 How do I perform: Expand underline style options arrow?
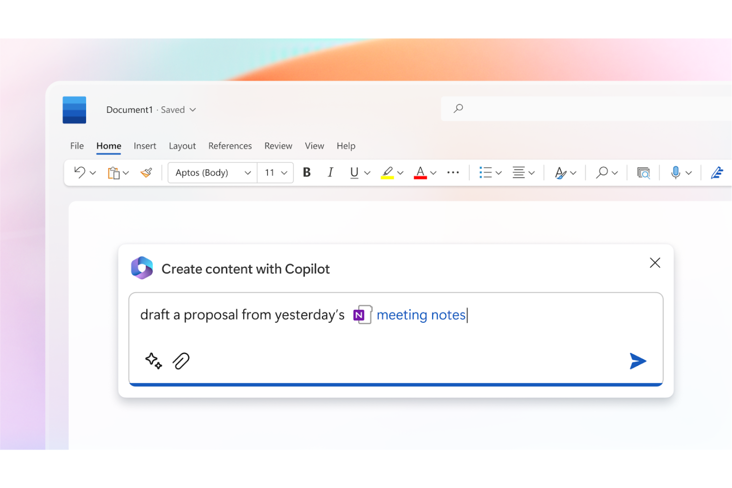click(367, 173)
